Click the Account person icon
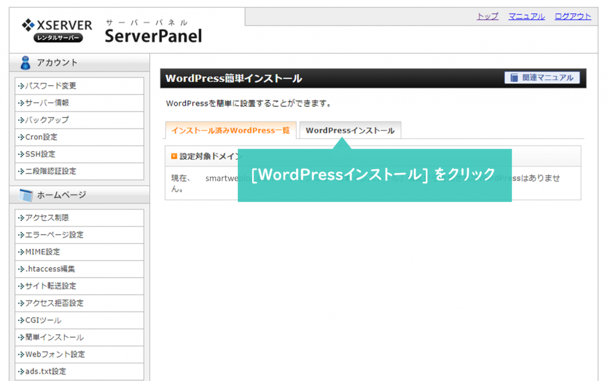This screenshot has width=609, height=381. 26,62
